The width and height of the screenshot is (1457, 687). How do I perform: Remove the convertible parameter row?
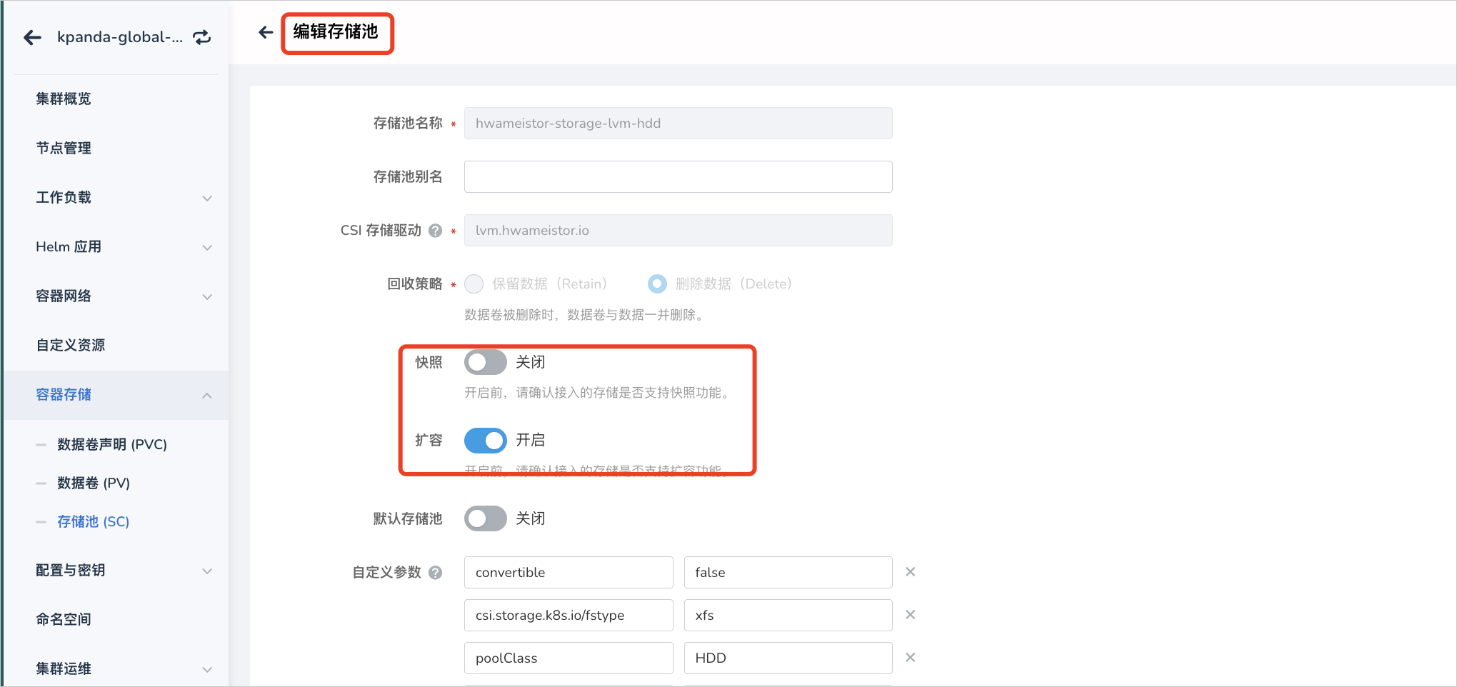pyautogui.click(x=910, y=572)
